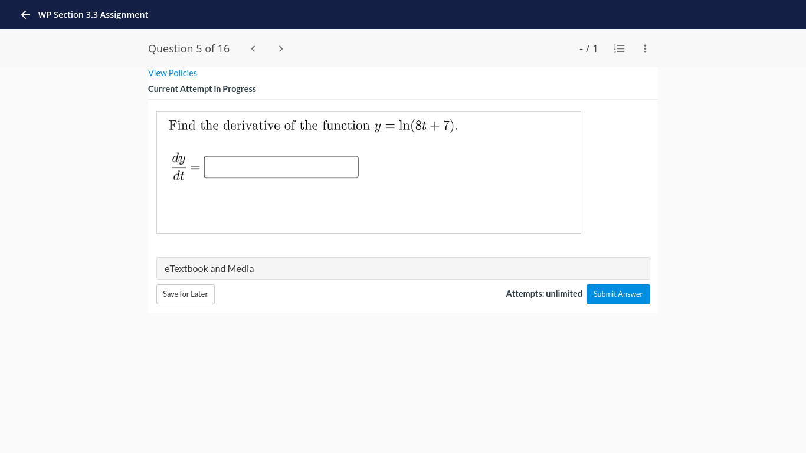Viewport: 806px width, 453px height.
Task: Click the Current Attempt in Progress label
Action: pyautogui.click(x=202, y=88)
